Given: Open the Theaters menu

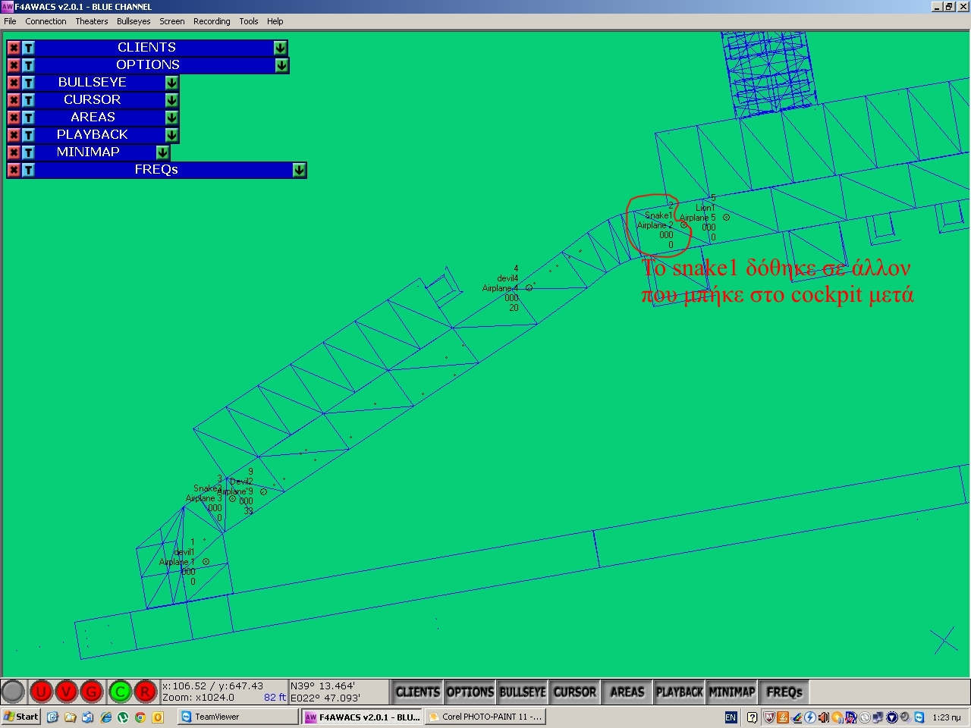Looking at the screenshot, I should click(91, 21).
